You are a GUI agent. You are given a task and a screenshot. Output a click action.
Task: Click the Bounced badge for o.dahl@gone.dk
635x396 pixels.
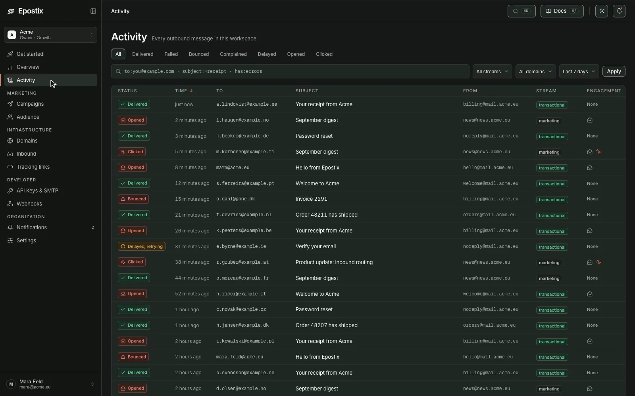[133, 199]
